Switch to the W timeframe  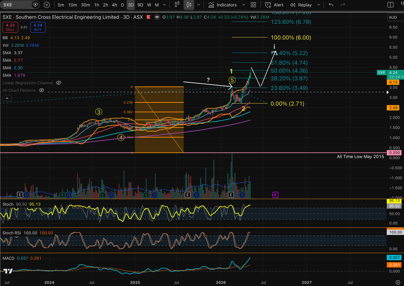coord(149,5)
